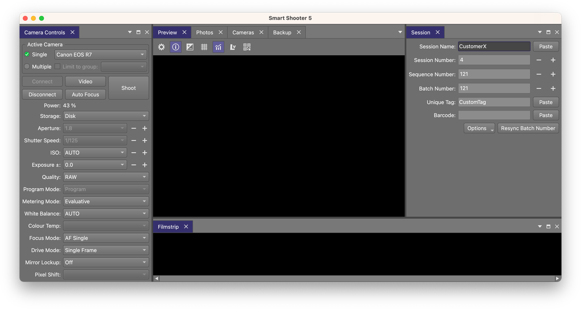Click Resync Batch Number

tap(528, 128)
